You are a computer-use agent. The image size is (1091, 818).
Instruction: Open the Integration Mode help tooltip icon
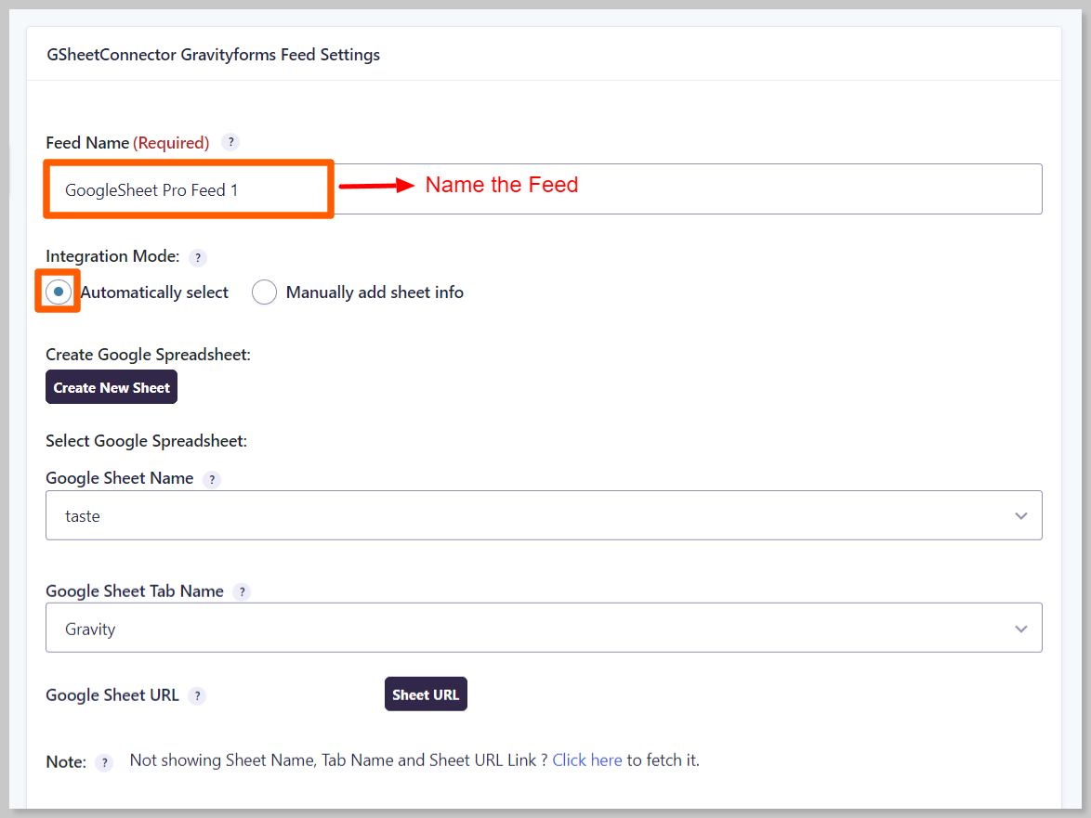pyautogui.click(x=197, y=257)
